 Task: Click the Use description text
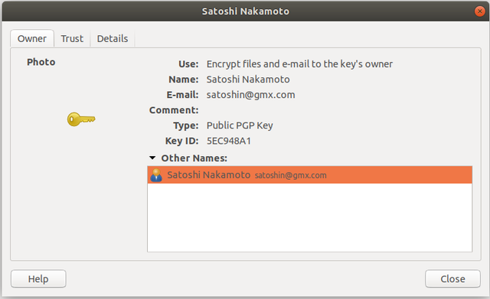pos(299,64)
